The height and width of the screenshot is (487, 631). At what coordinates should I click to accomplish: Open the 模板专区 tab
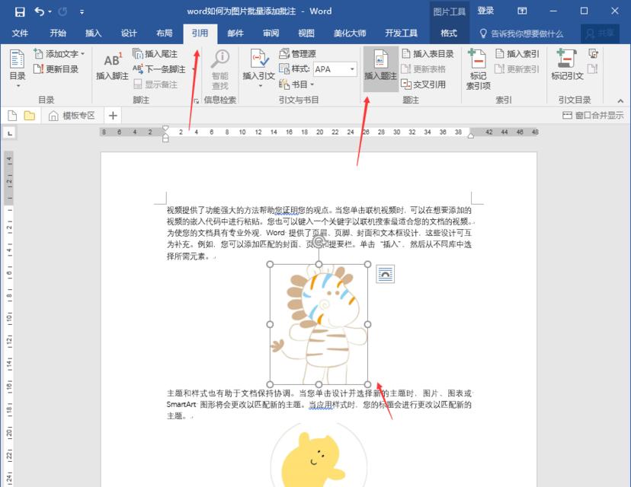click(72, 116)
